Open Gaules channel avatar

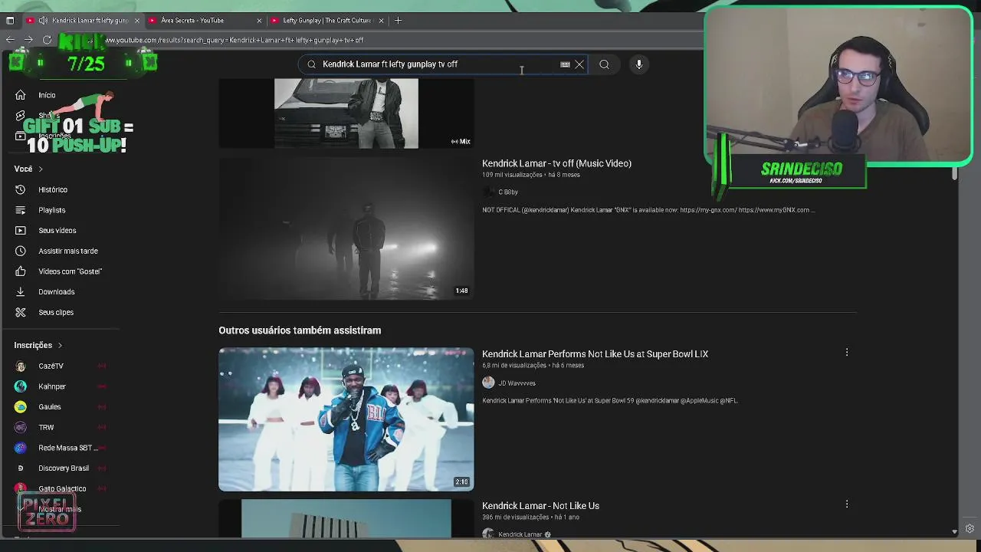[21, 406]
